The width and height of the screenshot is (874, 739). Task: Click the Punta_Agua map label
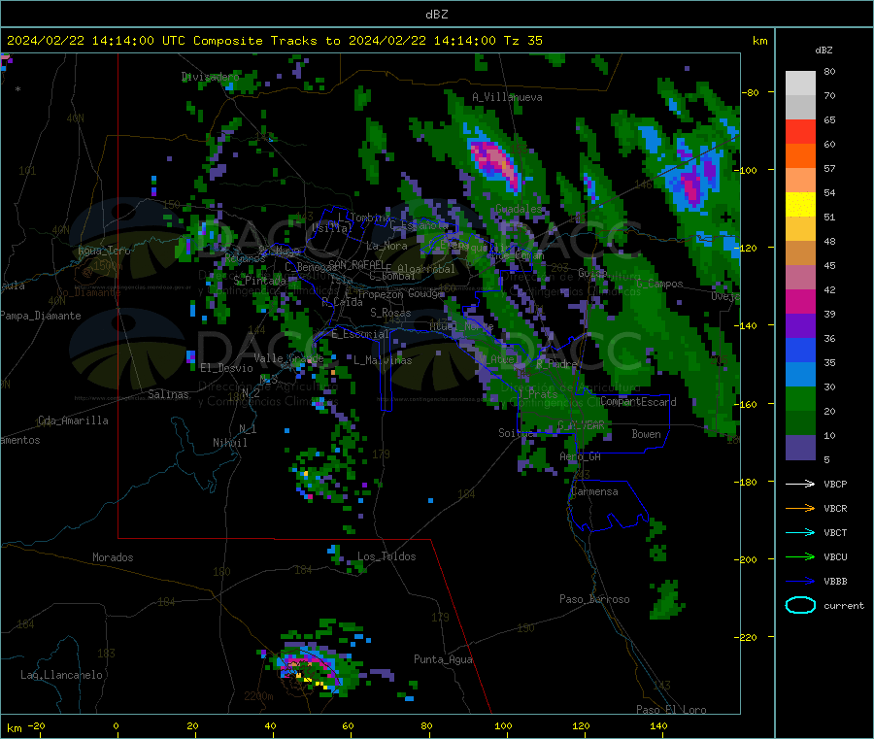(x=443, y=660)
